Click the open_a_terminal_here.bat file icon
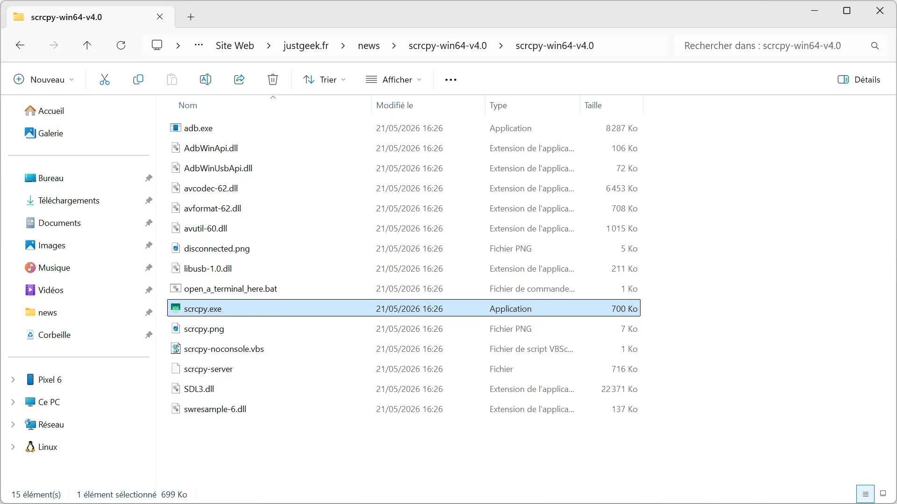 point(176,288)
